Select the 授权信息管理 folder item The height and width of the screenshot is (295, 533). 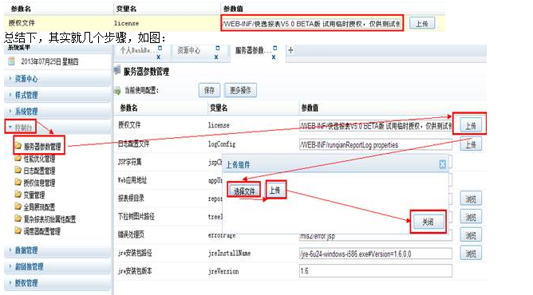[x=35, y=183]
